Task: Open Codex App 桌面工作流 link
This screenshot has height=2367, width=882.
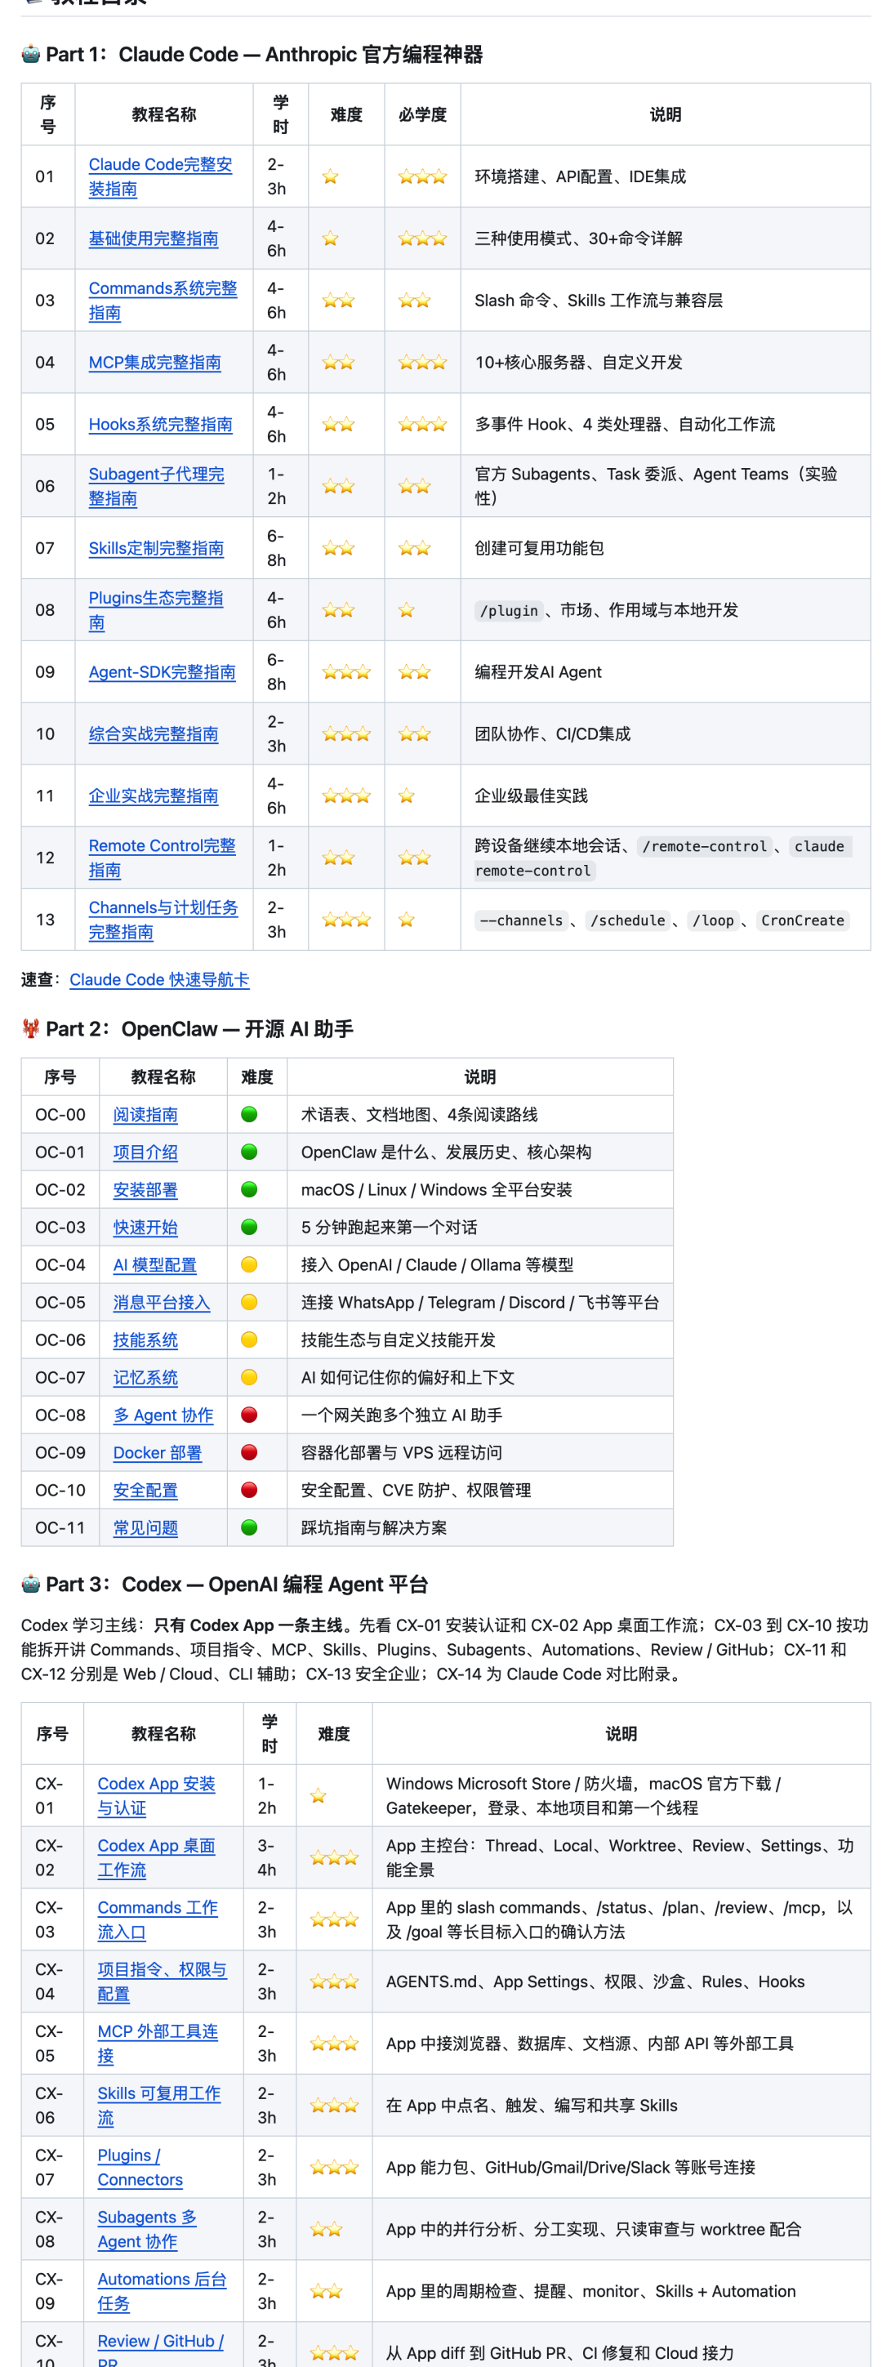Action: [156, 1858]
